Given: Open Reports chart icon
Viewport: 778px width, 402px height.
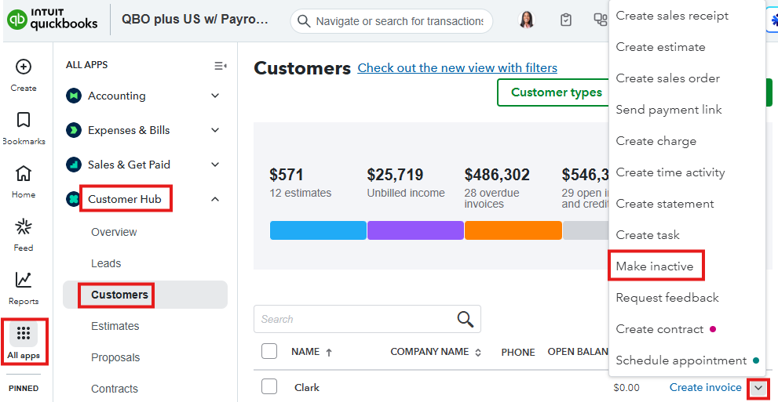Looking at the screenshot, I should tap(24, 280).
